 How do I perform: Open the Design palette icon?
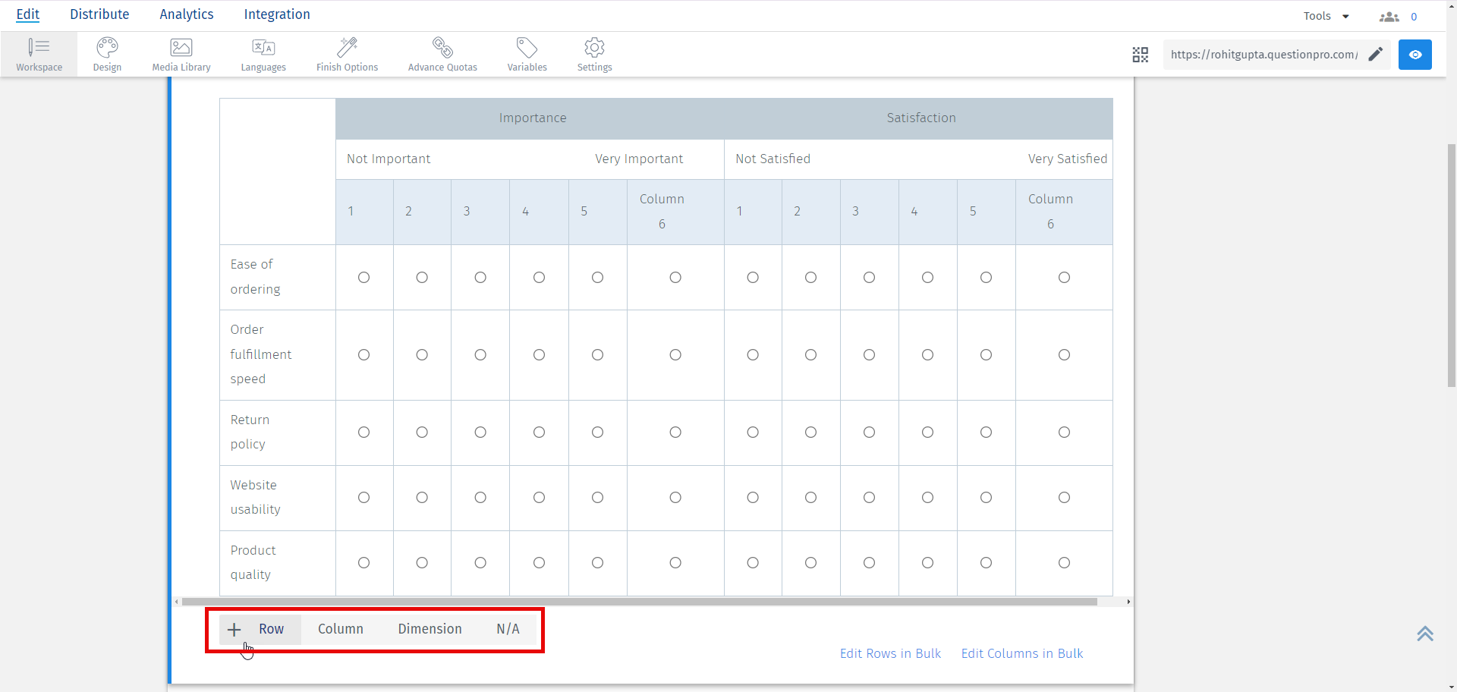(x=107, y=48)
